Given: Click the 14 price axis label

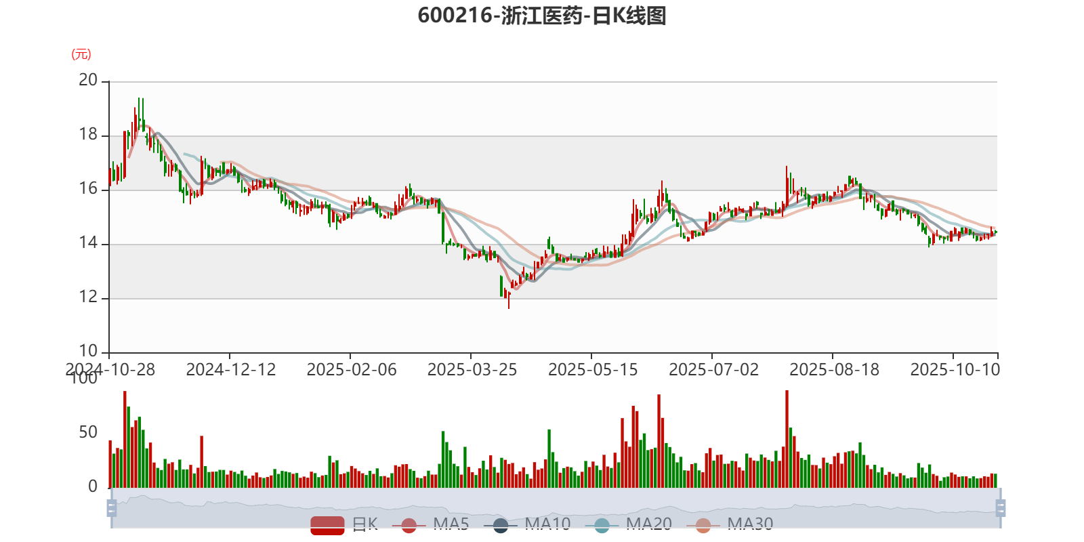Looking at the screenshot, I should [x=88, y=243].
